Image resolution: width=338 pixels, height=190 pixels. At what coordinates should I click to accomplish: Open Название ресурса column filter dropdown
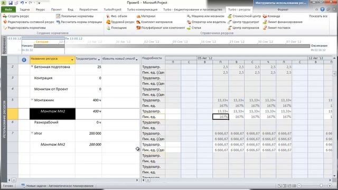pos(72,60)
